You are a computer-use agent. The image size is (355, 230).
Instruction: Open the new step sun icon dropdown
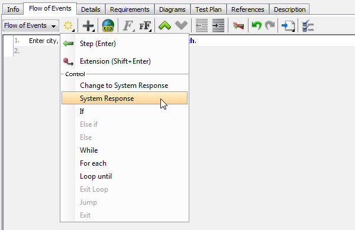coord(69,25)
